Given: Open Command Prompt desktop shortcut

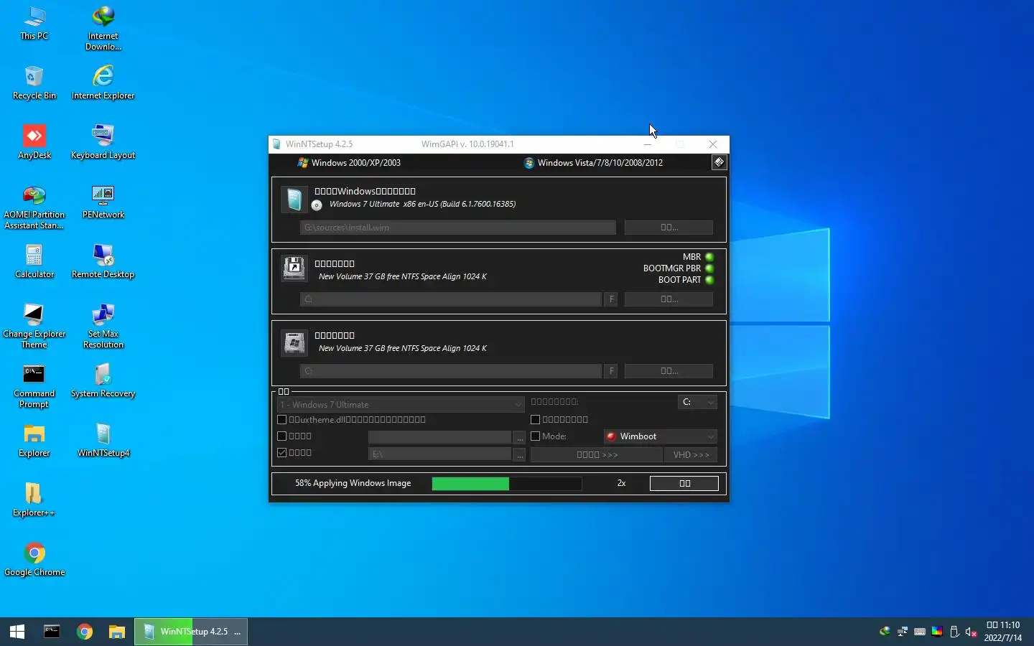Looking at the screenshot, I should click(34, 385).
